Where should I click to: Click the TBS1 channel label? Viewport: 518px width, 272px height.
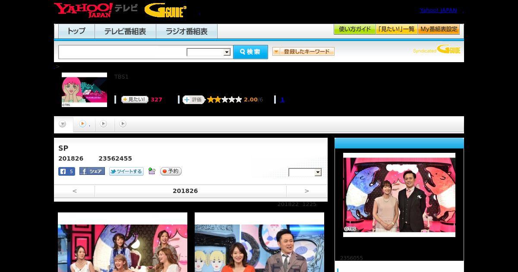click(121, 77)
